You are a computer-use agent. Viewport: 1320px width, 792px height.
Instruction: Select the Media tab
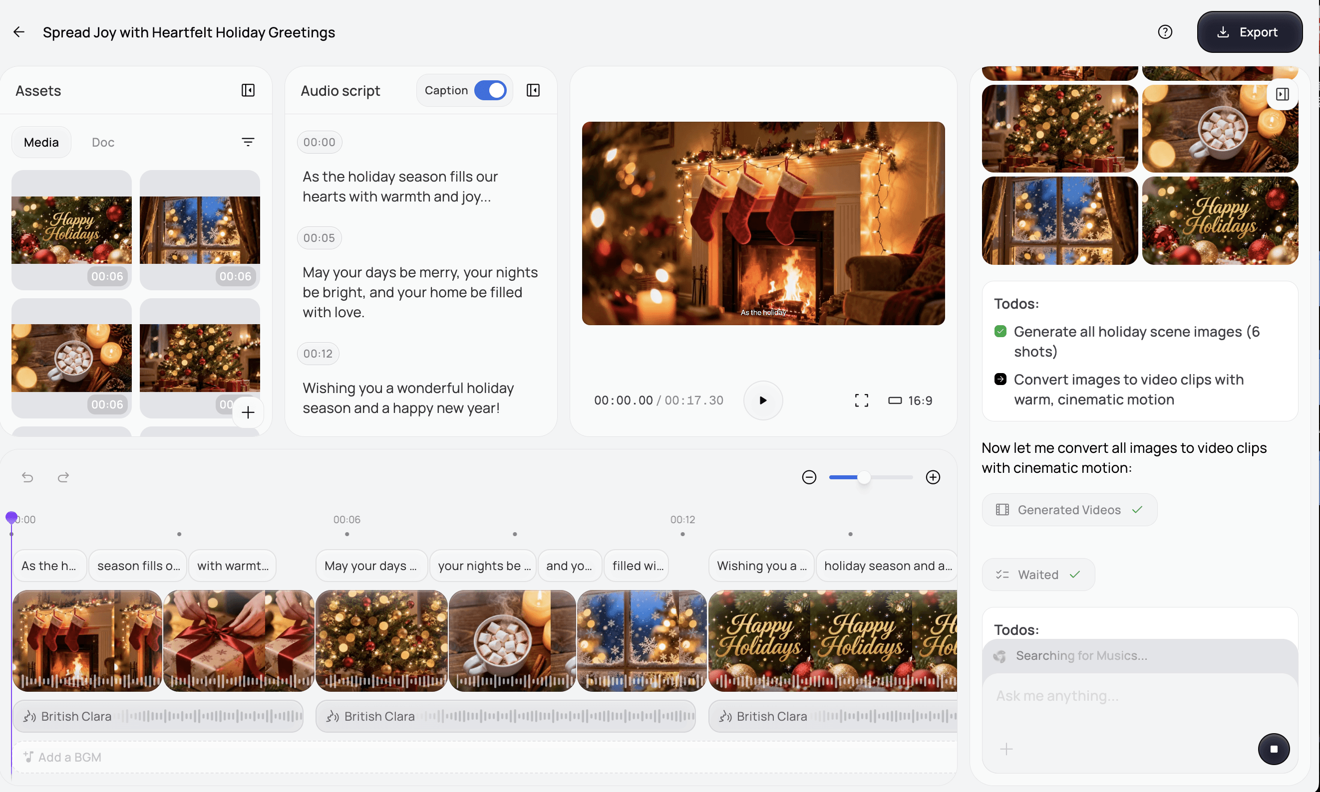coord(41,142)
